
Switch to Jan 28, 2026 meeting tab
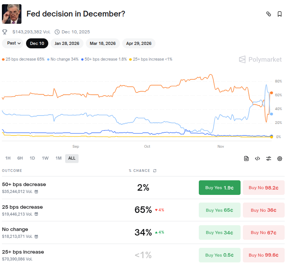click(67, 43)
